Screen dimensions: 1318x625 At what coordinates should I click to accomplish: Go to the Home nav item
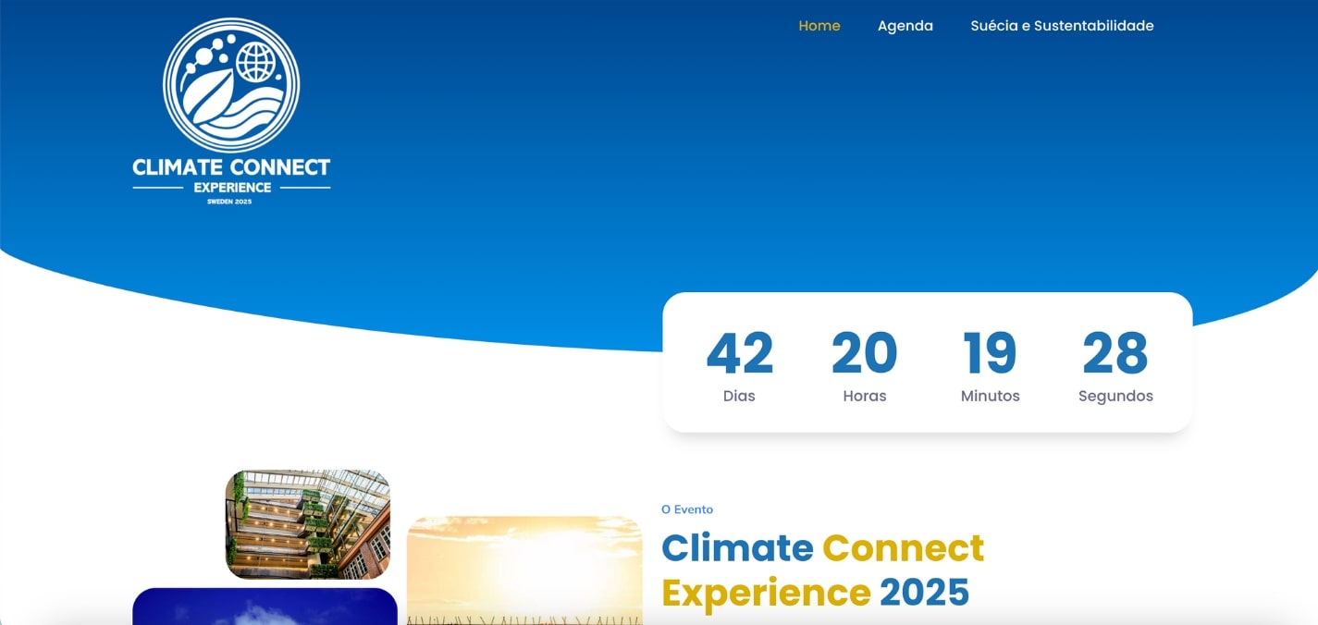click(819, 26)
